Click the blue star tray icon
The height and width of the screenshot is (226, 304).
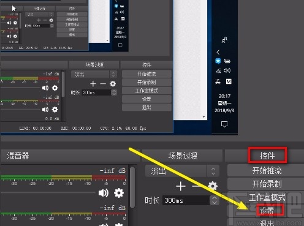pyautogui.click(x=218, y=61)
